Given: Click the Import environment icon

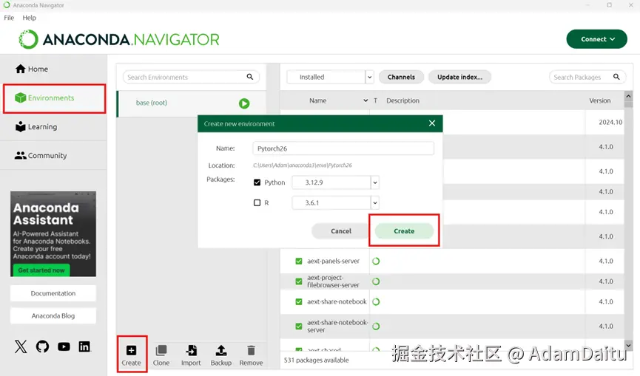Looking at the screenshot, I should (191, 350).
